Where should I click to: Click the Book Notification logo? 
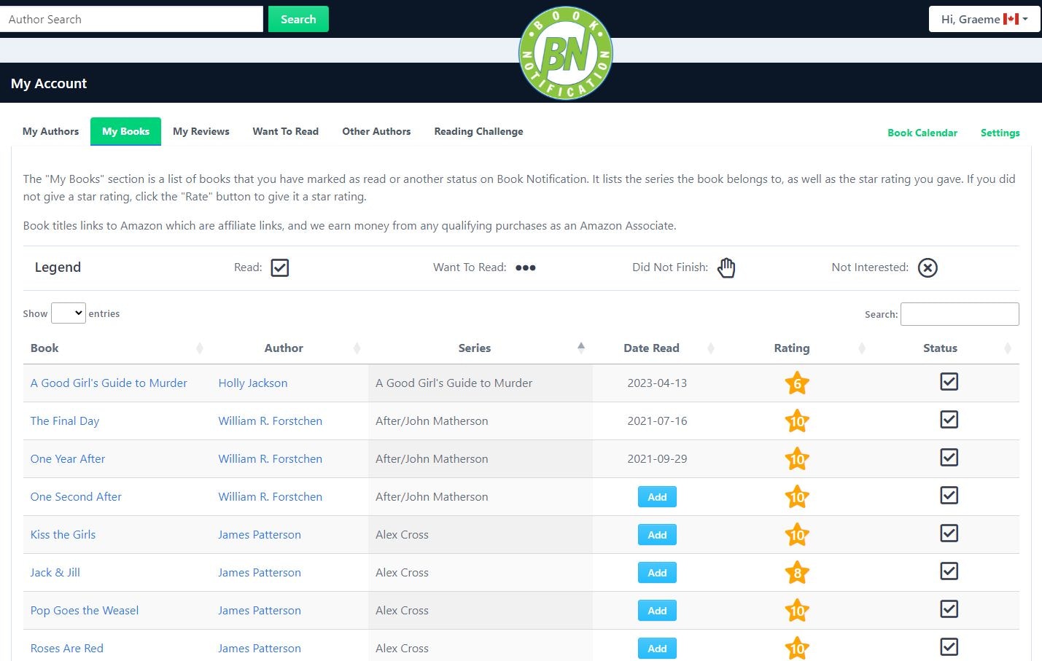click(566, 53)
